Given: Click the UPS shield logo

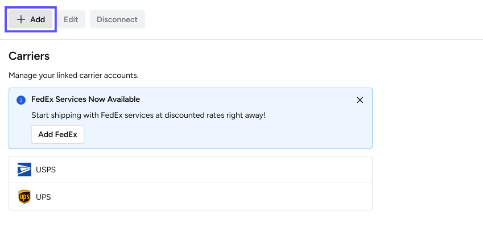Looking at the screenshot, I should pyautogui.click(x=24, y=197).
